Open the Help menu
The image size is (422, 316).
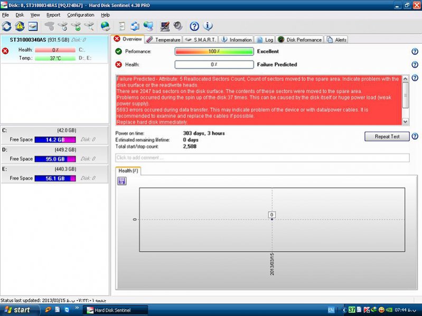105,15
